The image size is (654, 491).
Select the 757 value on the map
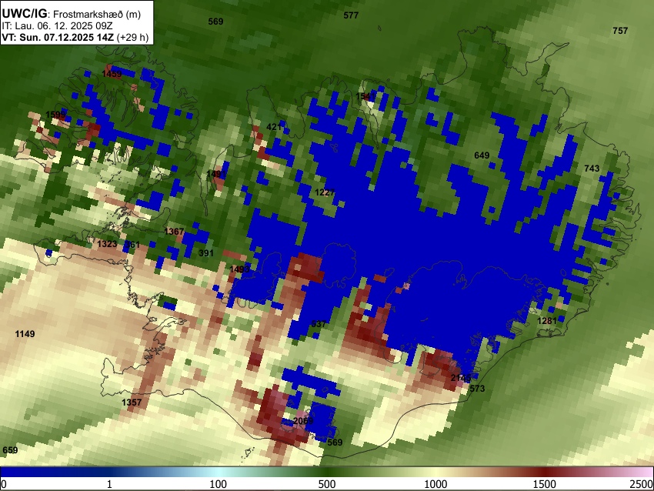point(620,31)
